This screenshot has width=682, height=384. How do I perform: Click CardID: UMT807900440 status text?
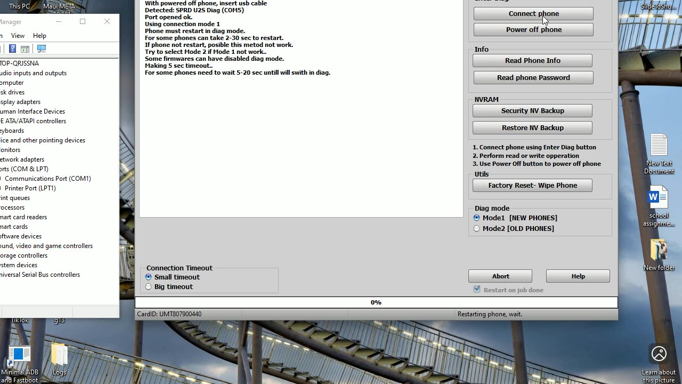tap(169, 314)
